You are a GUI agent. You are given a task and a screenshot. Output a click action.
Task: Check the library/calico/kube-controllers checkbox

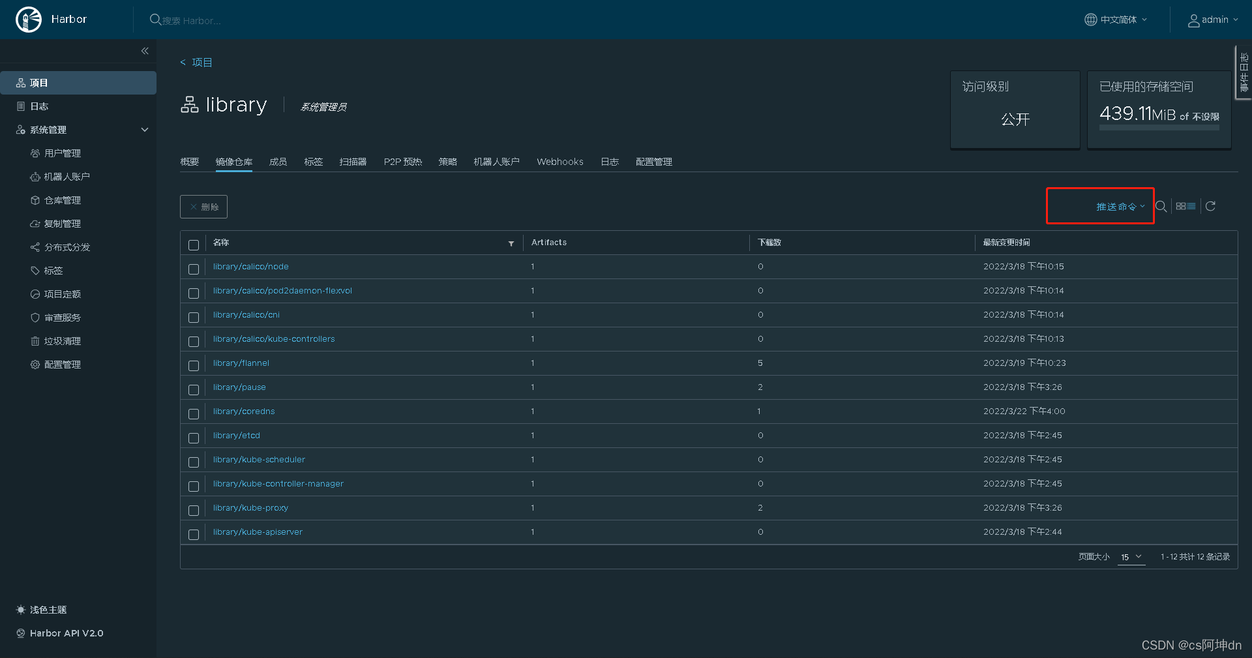pyautogui.click(x=194, y=342)
